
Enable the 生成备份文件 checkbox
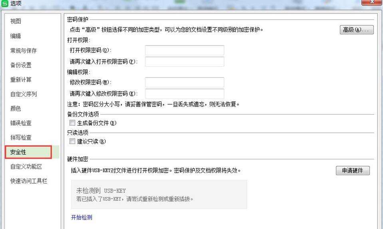tap(72, 122)
